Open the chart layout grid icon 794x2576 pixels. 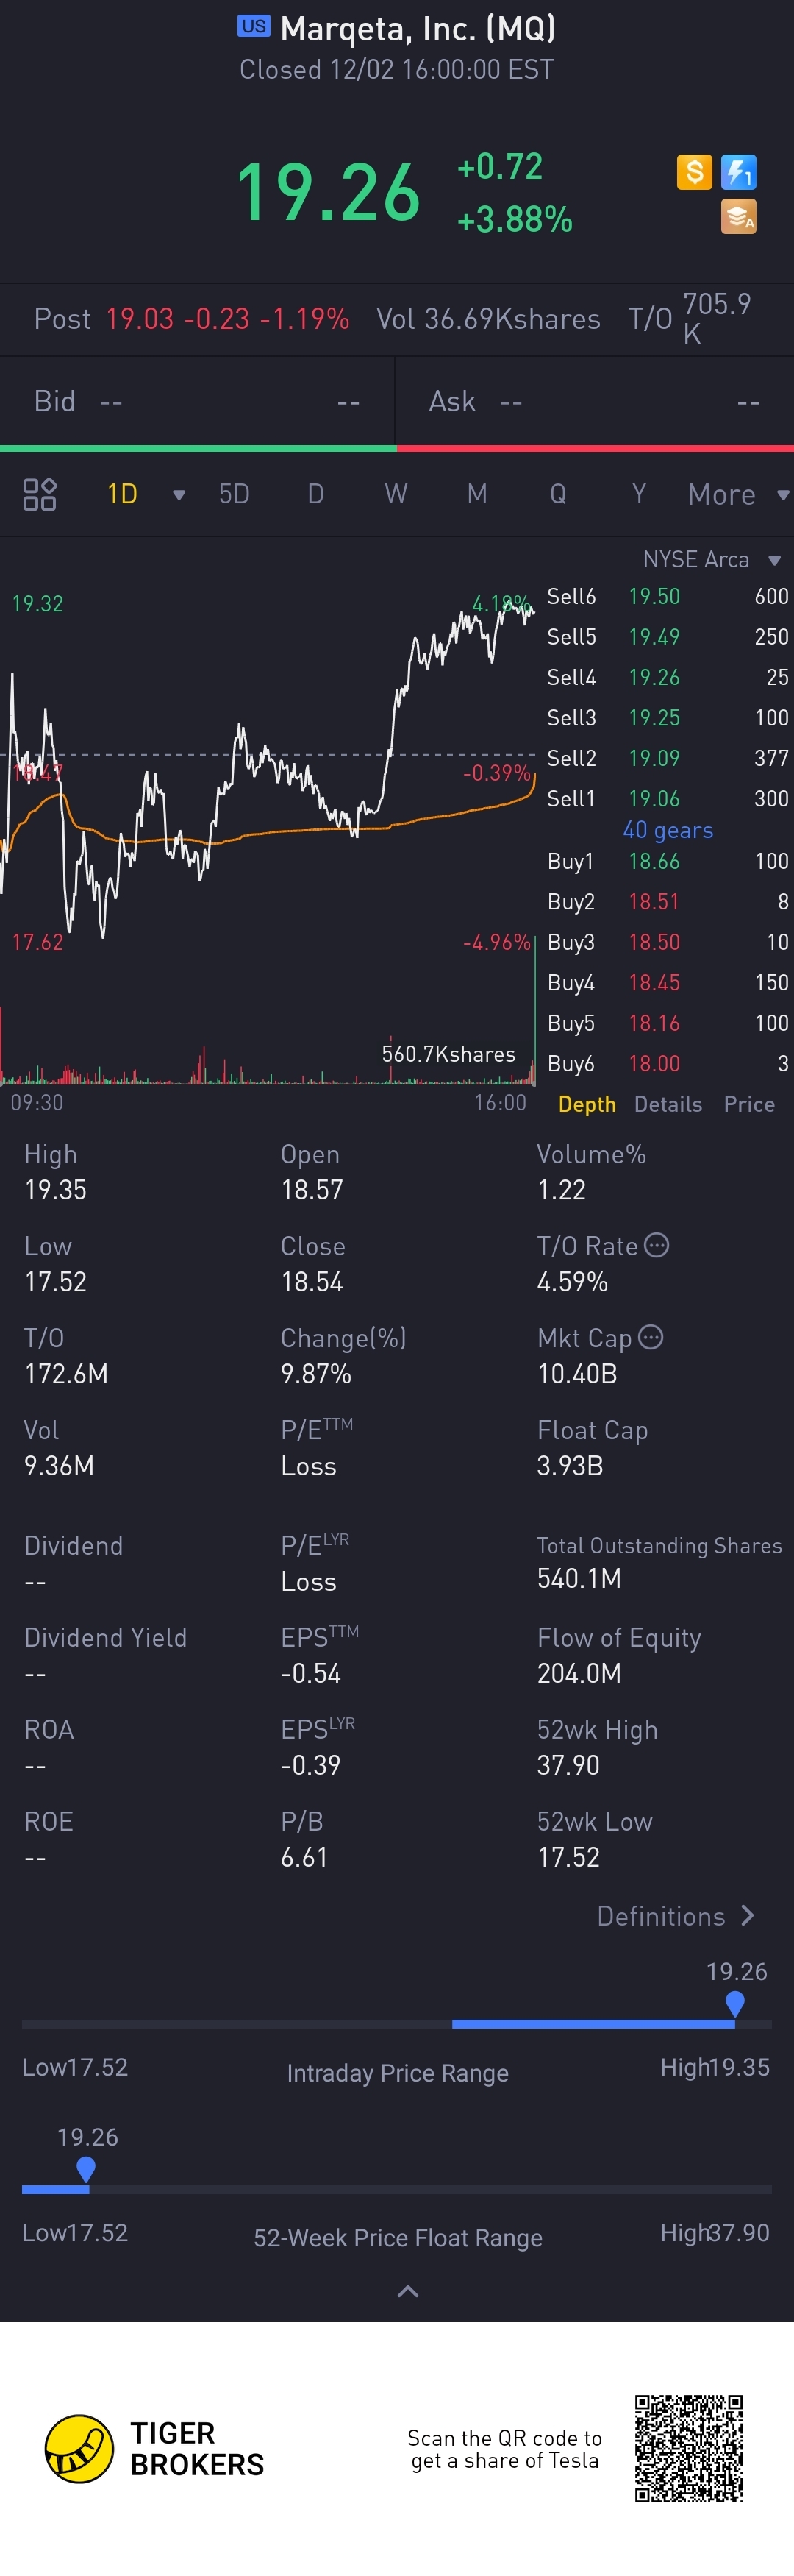[40, 494]
